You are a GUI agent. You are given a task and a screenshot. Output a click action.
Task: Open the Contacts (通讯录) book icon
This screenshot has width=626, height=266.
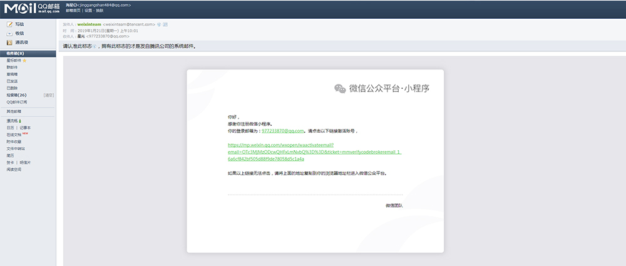click(x=9, y=43)
